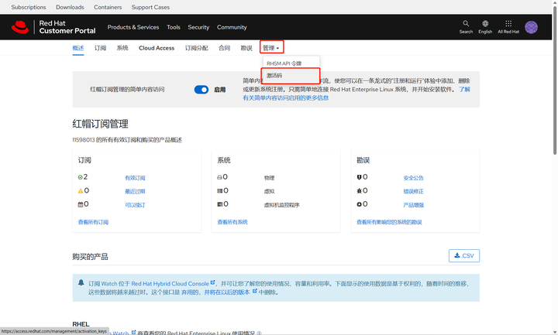This screenshot has height=335, width=558.
Task: Click the shield icon beside 安全公告
Action: tap(359, 177)
